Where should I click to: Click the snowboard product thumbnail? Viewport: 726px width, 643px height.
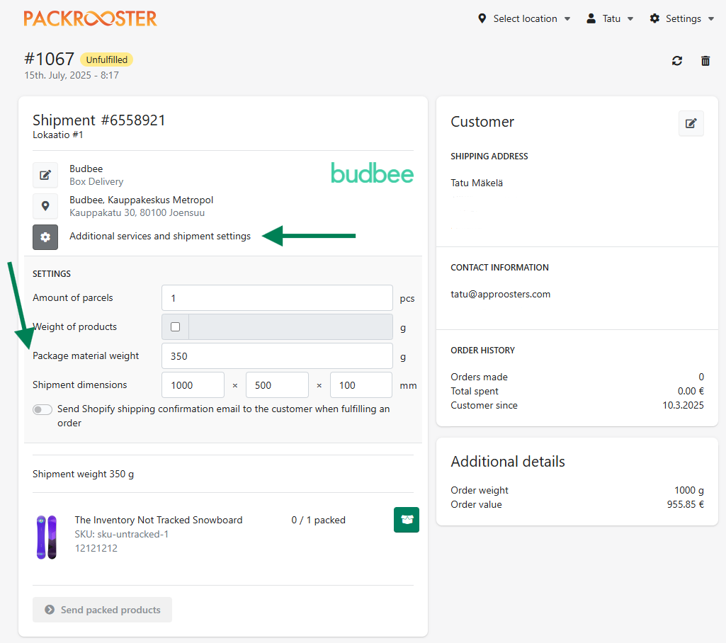click(x=46, y=537)
